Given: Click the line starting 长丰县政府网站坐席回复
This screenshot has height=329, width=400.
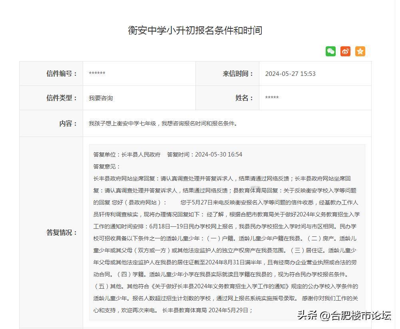Looking at the screenshot, I should tap(222, 178).
